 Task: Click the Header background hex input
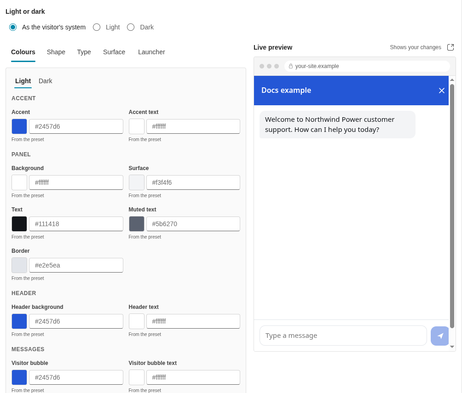(76, 321)
